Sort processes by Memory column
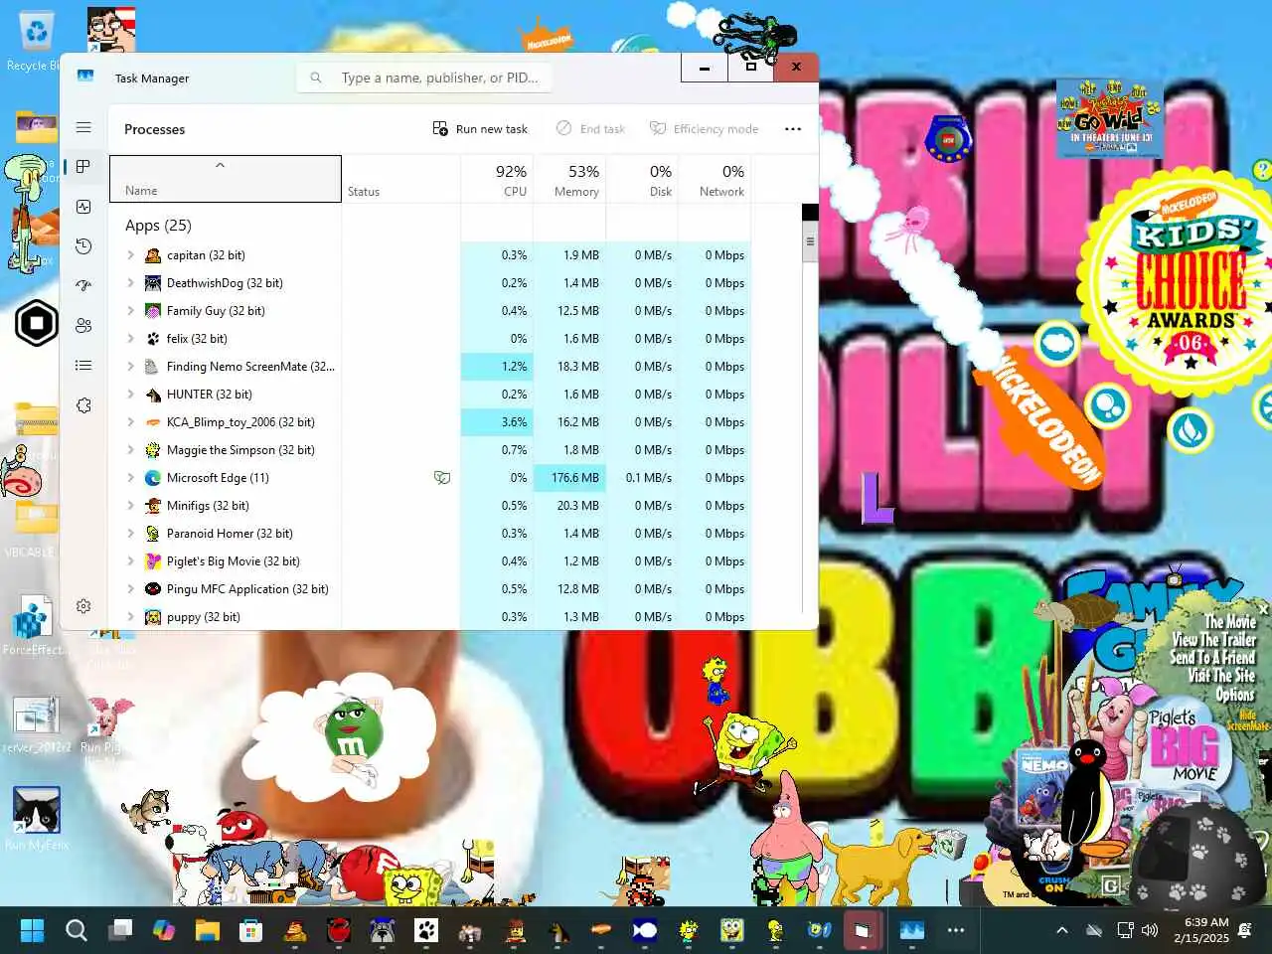The image size is (1272, 954). [569, 180]
